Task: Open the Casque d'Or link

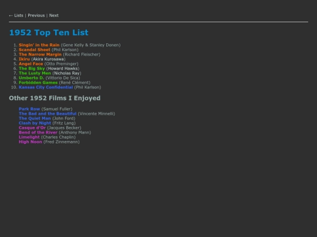Action: click(x=32, y=128)
